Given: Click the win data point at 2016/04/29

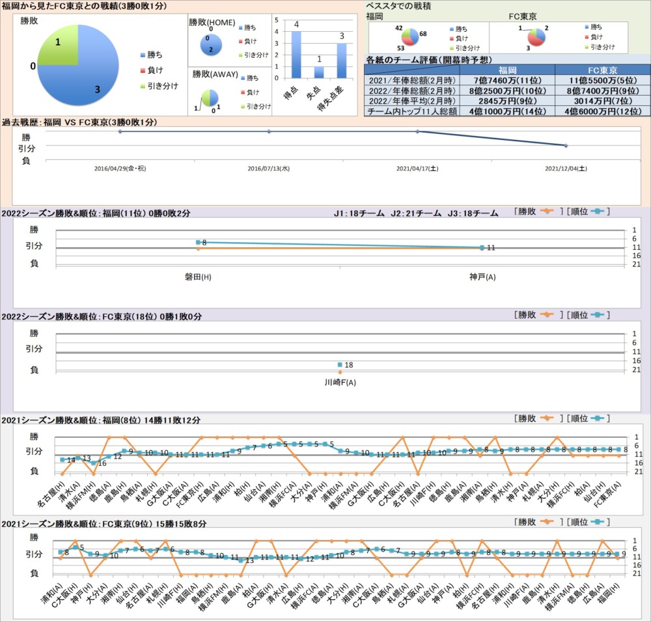Looking at the screenshot, I should tap(120, 131).
